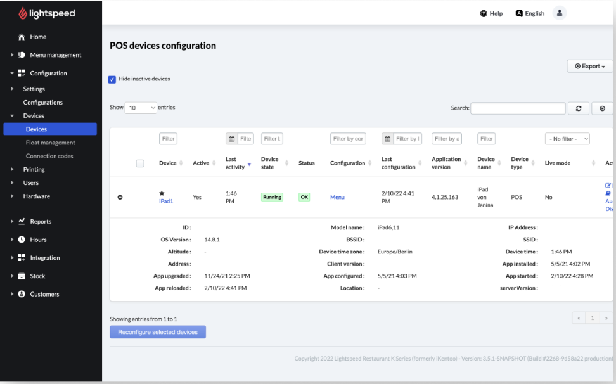
Task: Click the refresh table icon button
Action: [578, 108]
